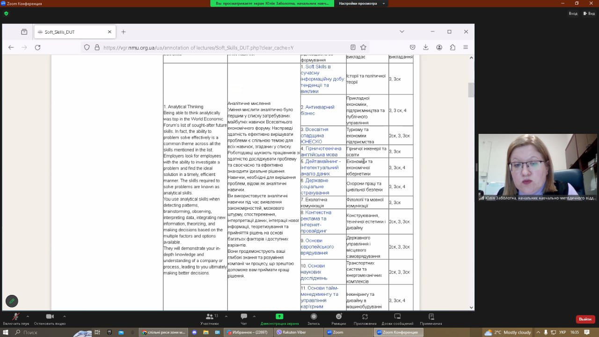Viewport: 599px width, 337px height.
Task: Open the Reactions menu
Action: 338,317
